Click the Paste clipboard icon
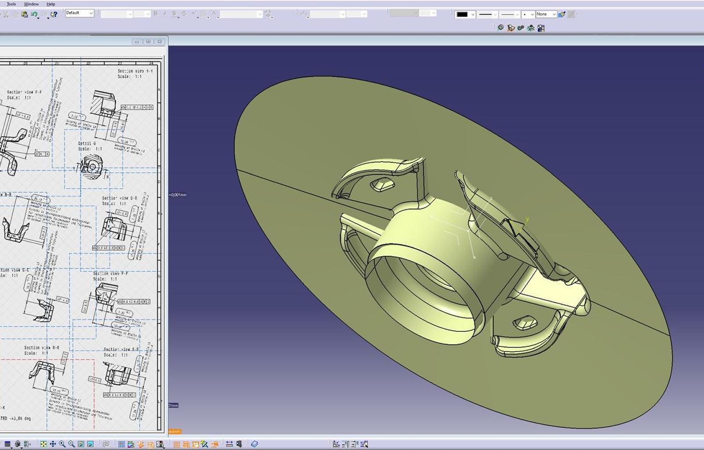 click(x=25, y=14)
